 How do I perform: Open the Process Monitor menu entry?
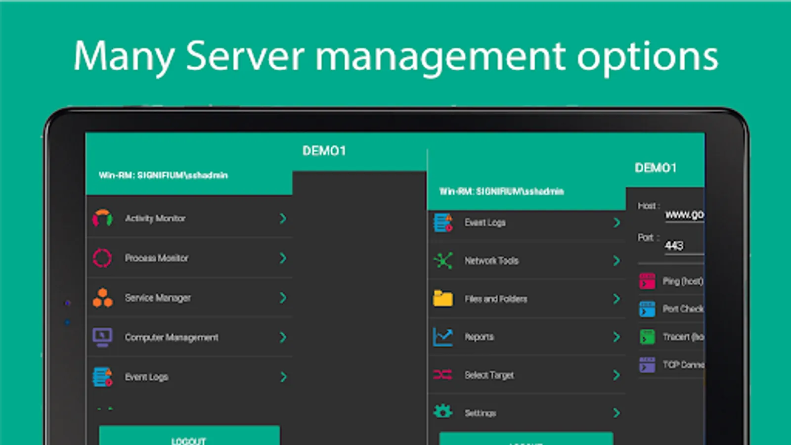(x=156, y=258)
